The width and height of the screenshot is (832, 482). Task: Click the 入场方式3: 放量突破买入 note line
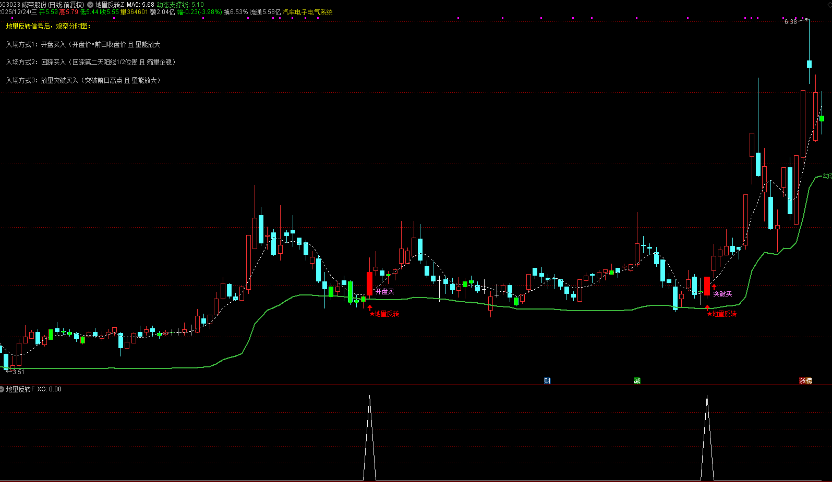tap(83, 80)
